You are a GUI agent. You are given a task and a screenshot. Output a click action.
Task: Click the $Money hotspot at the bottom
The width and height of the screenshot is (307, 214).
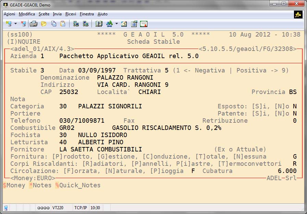pyautogui.click(x=14, y=185)
